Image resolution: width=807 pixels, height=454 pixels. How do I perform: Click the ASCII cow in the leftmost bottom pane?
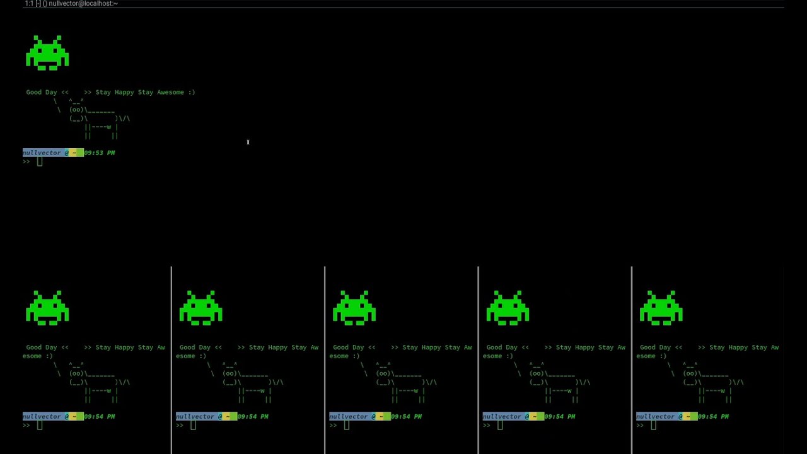tap(92, 382)
